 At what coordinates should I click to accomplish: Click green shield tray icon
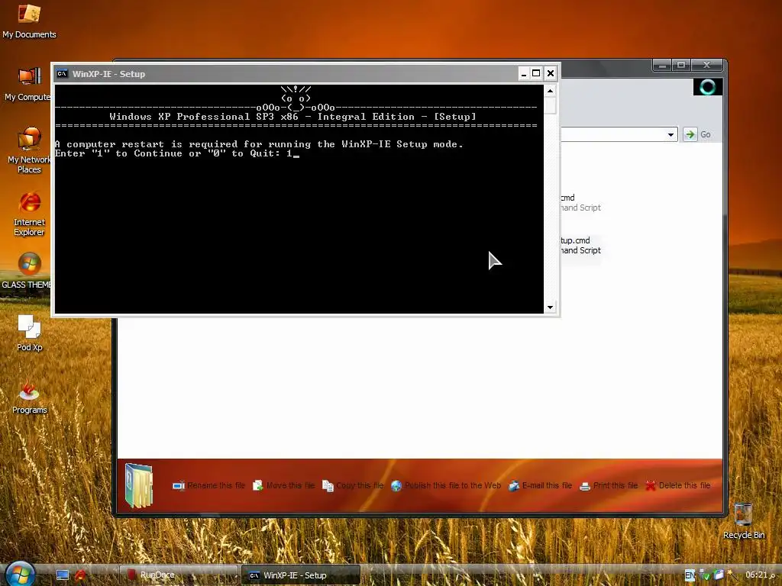coord(705,575)
